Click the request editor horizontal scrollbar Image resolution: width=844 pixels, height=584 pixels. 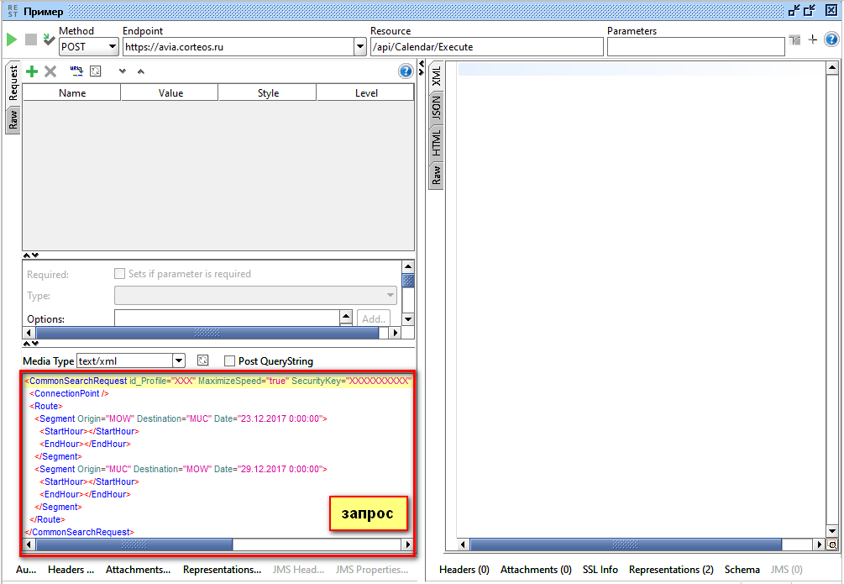click(x=134, y=545)
